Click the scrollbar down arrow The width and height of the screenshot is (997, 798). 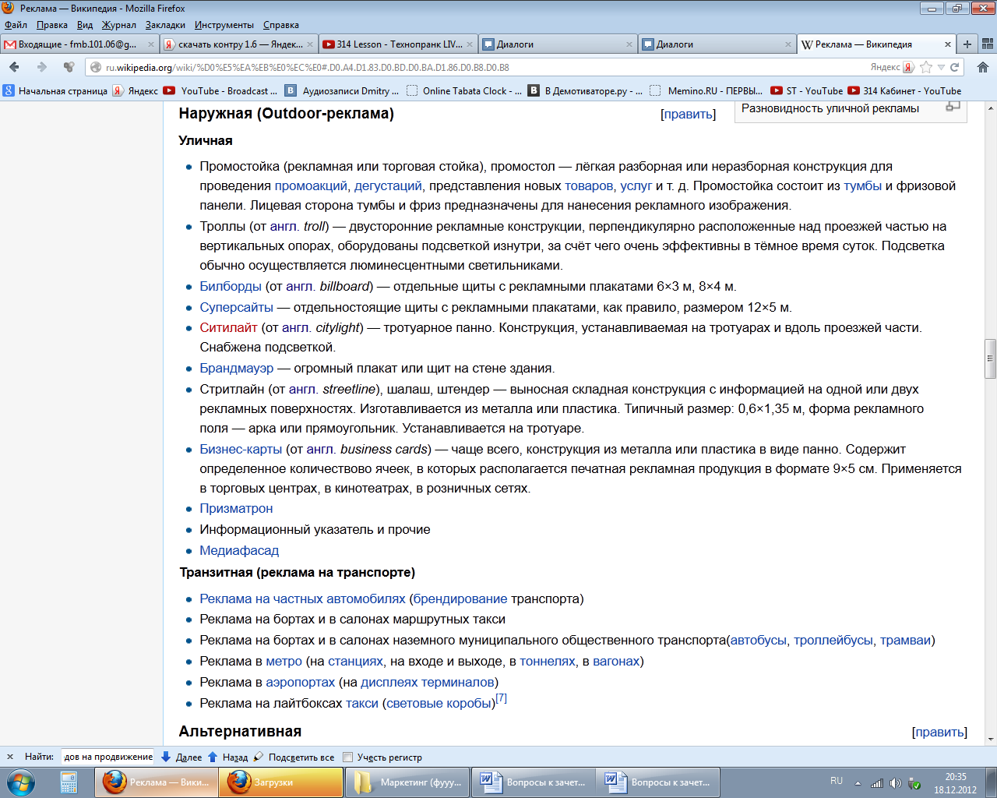(991, 740)
